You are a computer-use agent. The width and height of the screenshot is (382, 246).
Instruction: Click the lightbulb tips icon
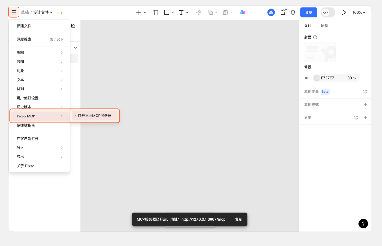293,12
